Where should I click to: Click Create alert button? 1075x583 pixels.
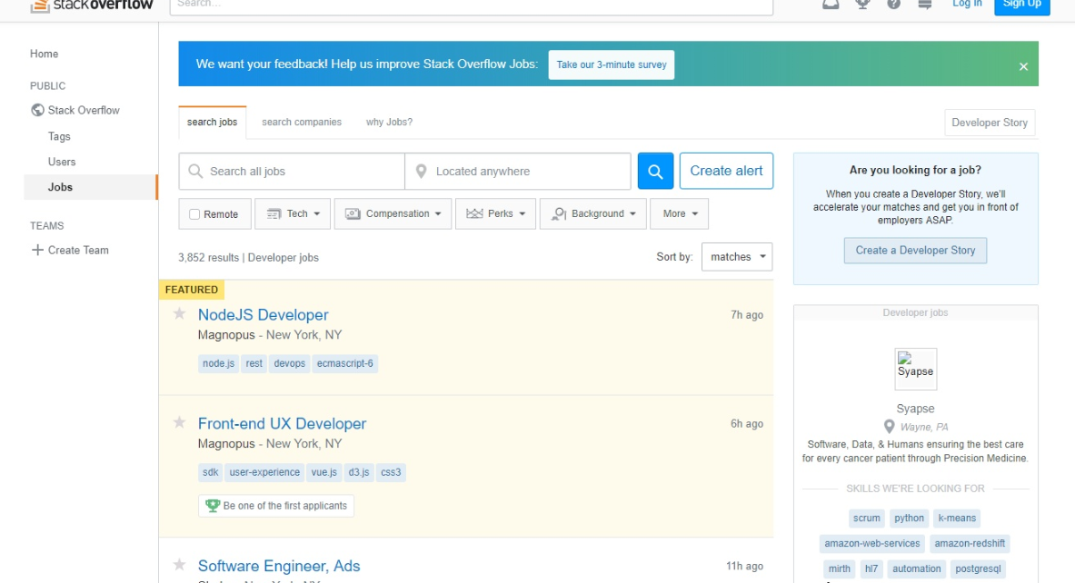click(x=726, y=171)
